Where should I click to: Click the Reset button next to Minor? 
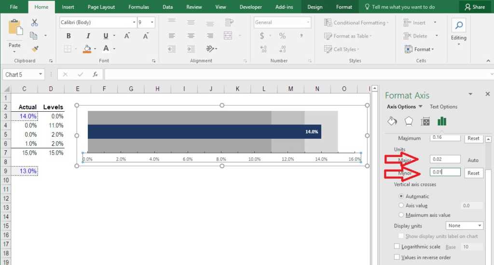click(473, 173)
